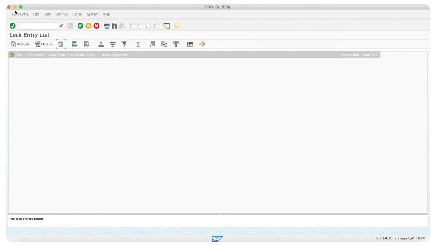Click the Count/Upd. column header
Viewport: 436px width, 245px height.
pyautogui.click(x=370, y=55)
